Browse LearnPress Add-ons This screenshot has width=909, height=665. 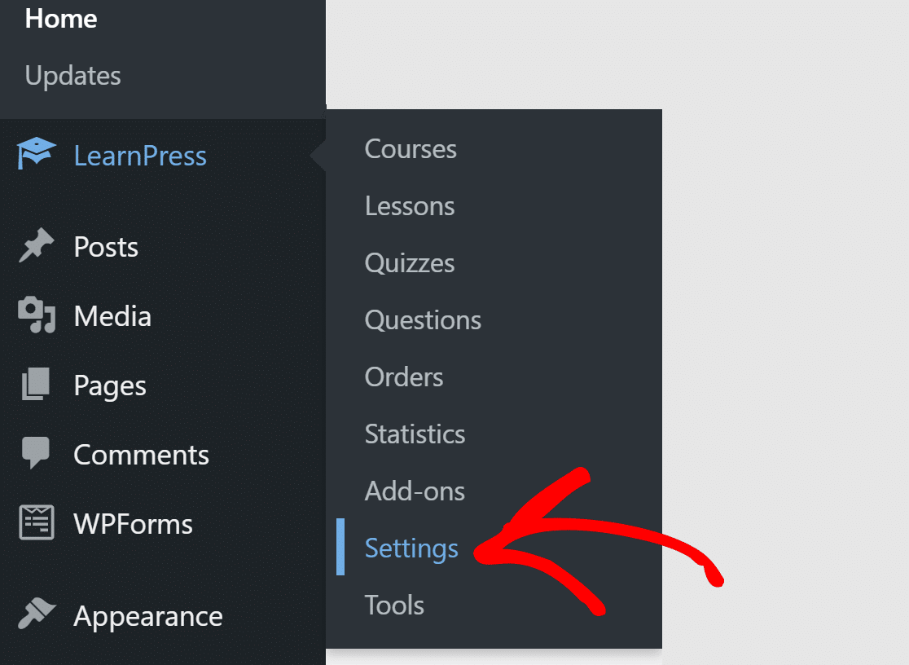click(415, 491)
